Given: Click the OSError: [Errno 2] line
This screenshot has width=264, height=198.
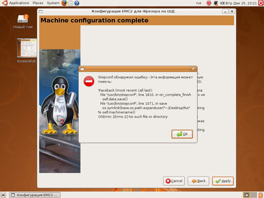Looking at the screenshot, I should pyautogui.click(x=133, y=117).
